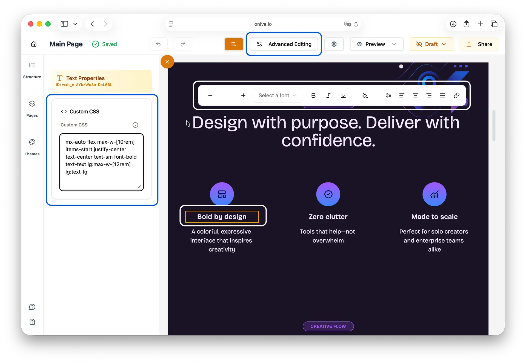This screenshot has height=363, width=526.
Task: Adjust line spacing using the toolbar icon
Action: coord(388,95)
